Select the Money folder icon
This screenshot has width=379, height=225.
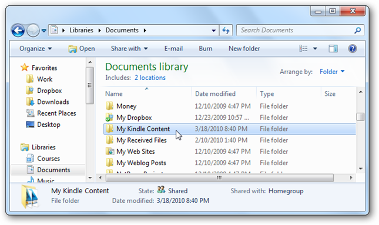click(x=110, y=106)
